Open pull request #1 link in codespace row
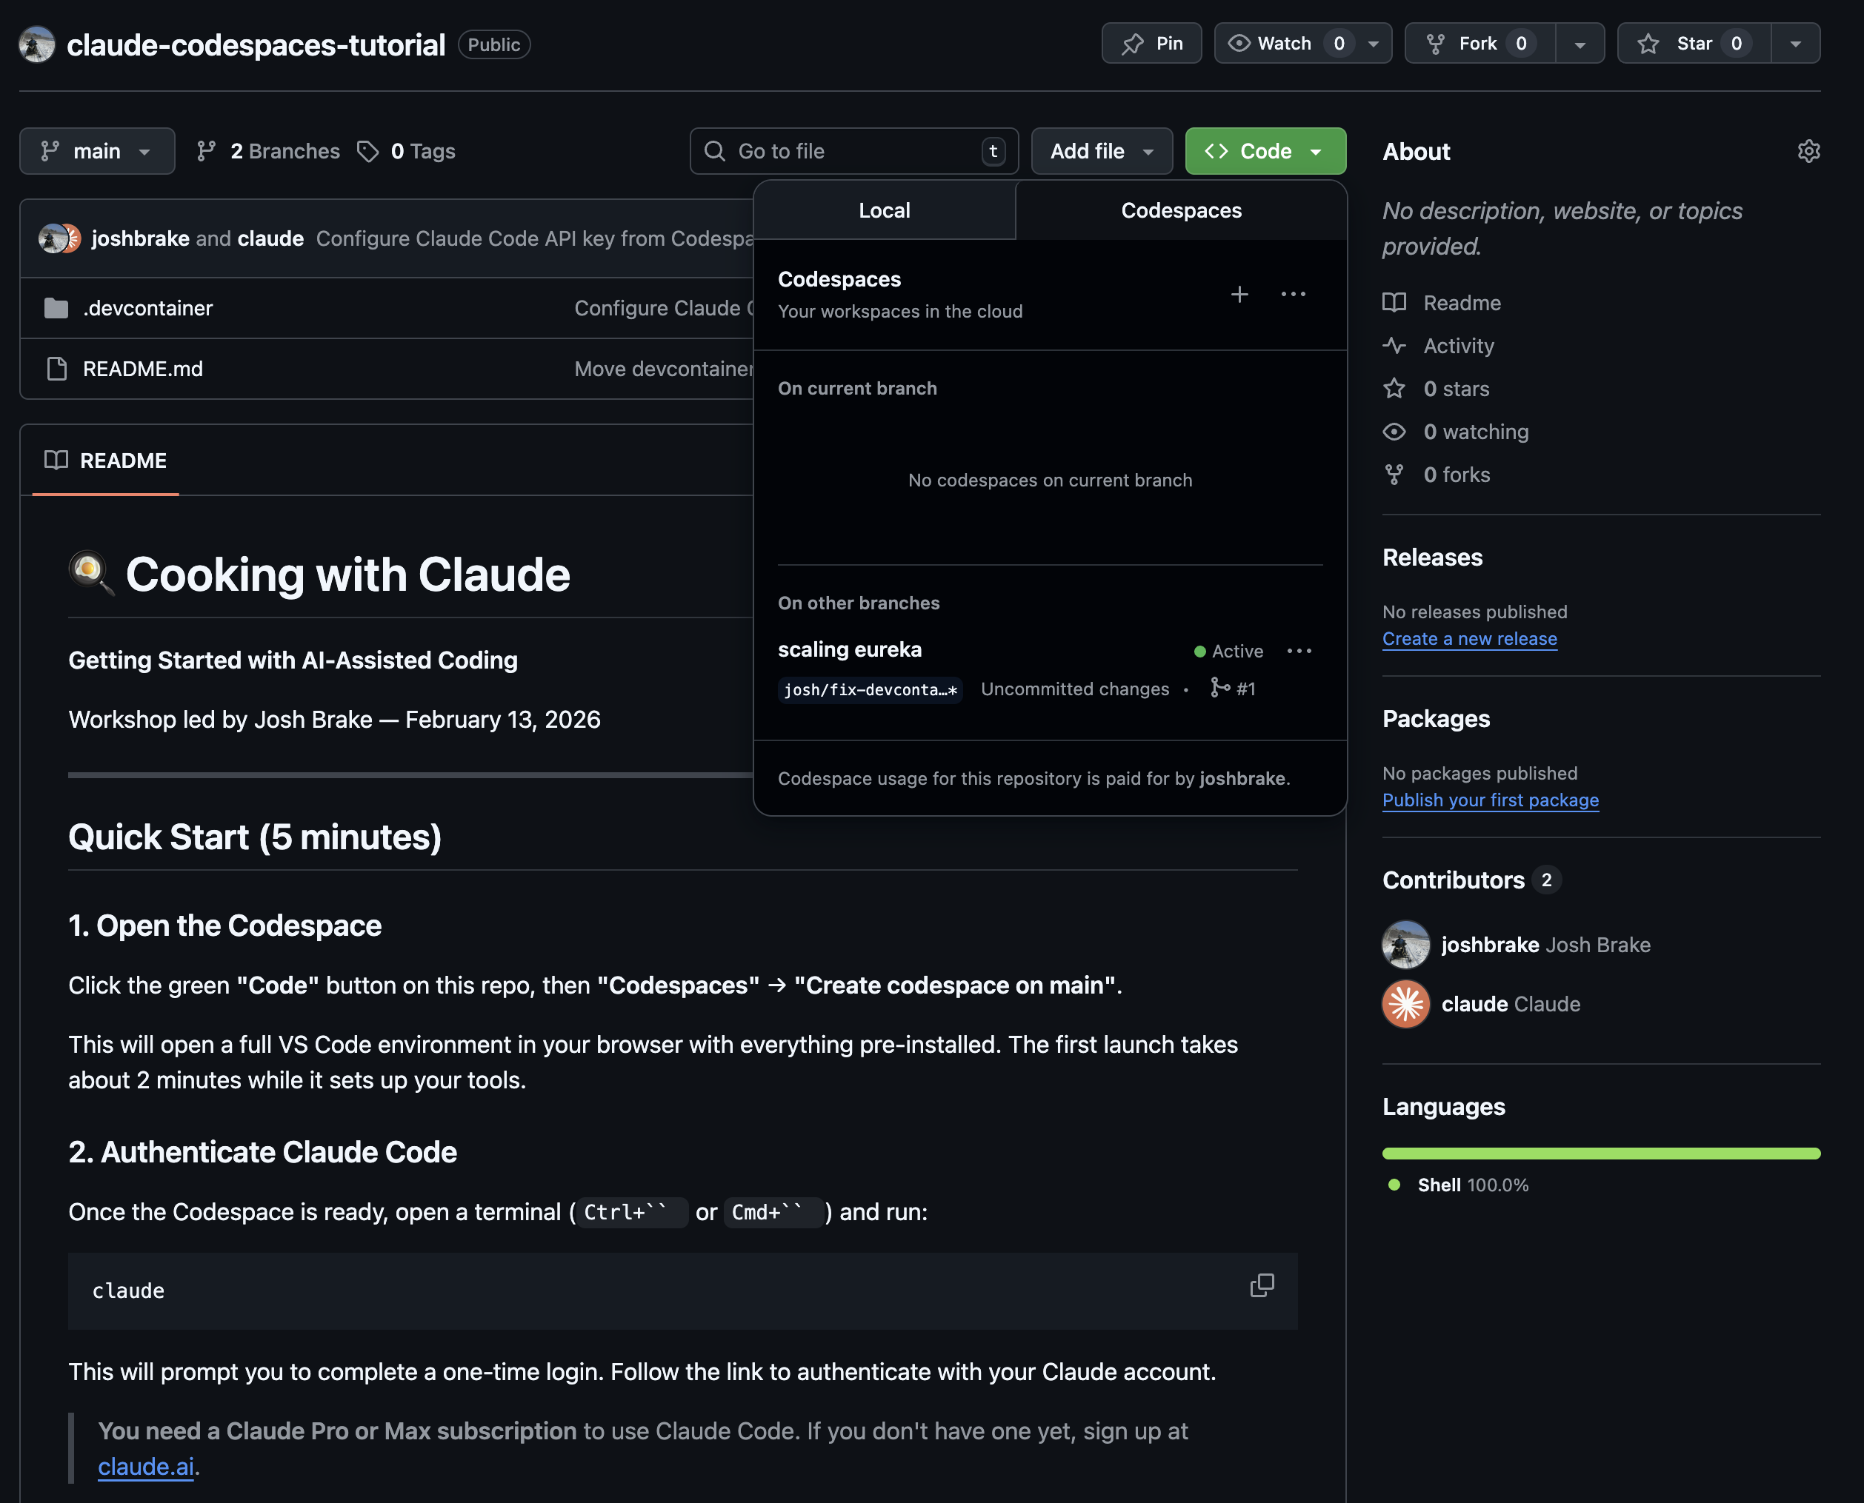Screen dimensions: 1864x1503 pyautogui.click(x=1234, y=689)
